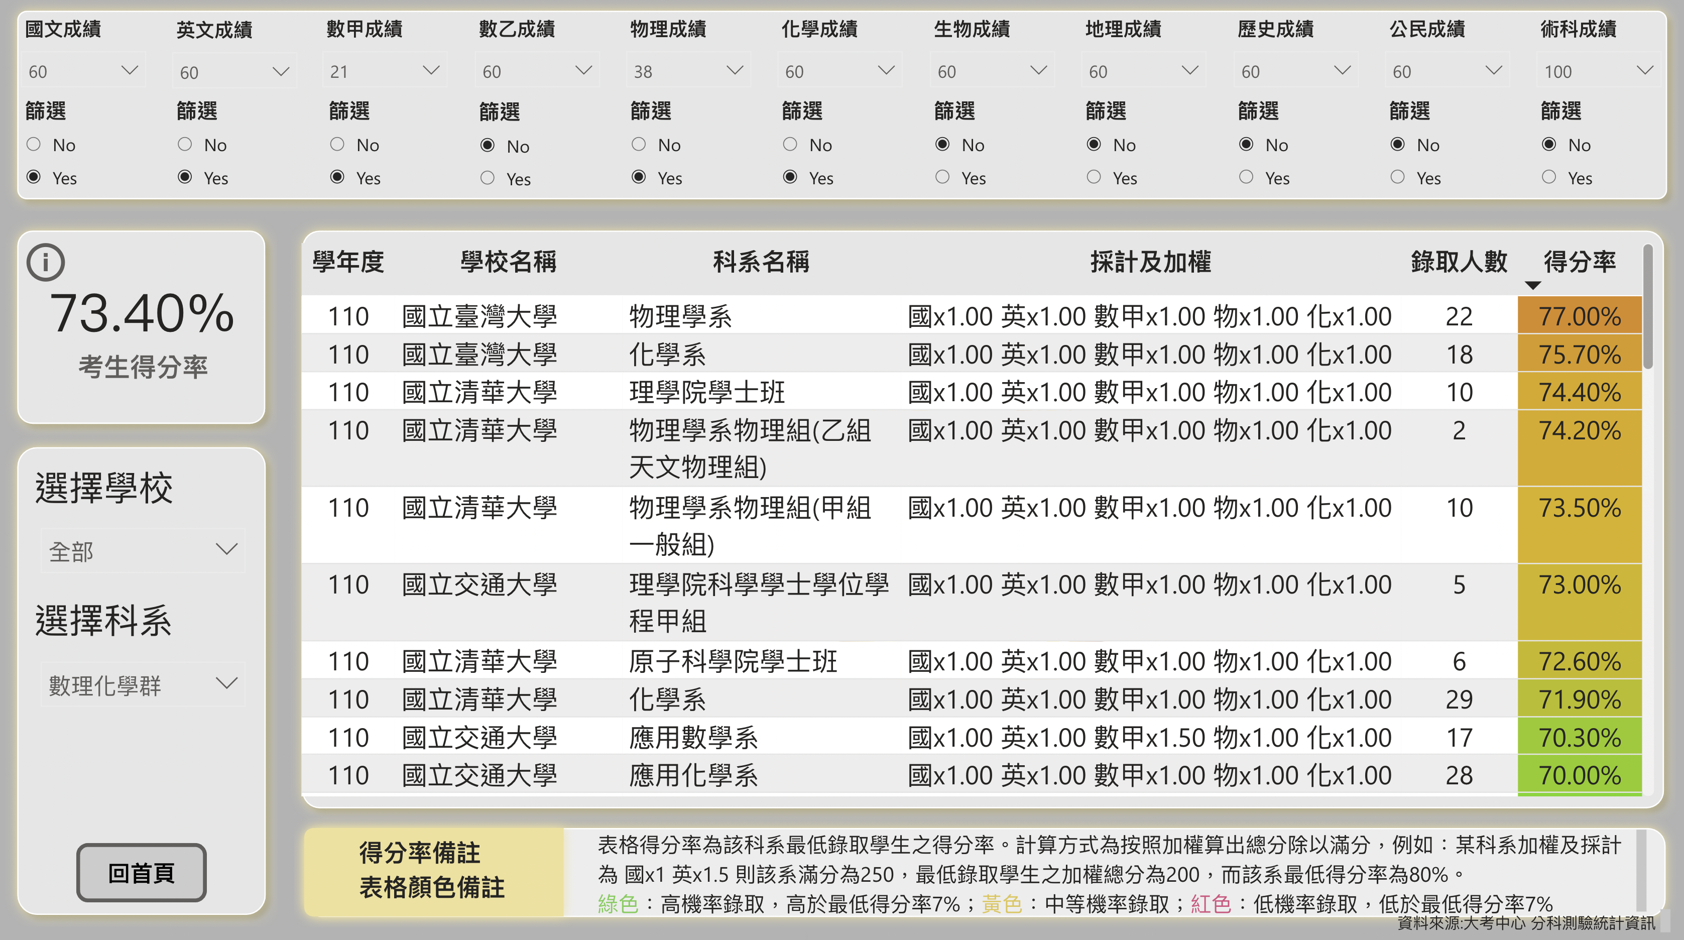Select Yes for 數乙成績 filter
The image size is (1684, 940).
(x=487, y=178)
